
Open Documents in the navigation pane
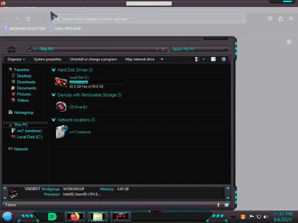point(26,88)
